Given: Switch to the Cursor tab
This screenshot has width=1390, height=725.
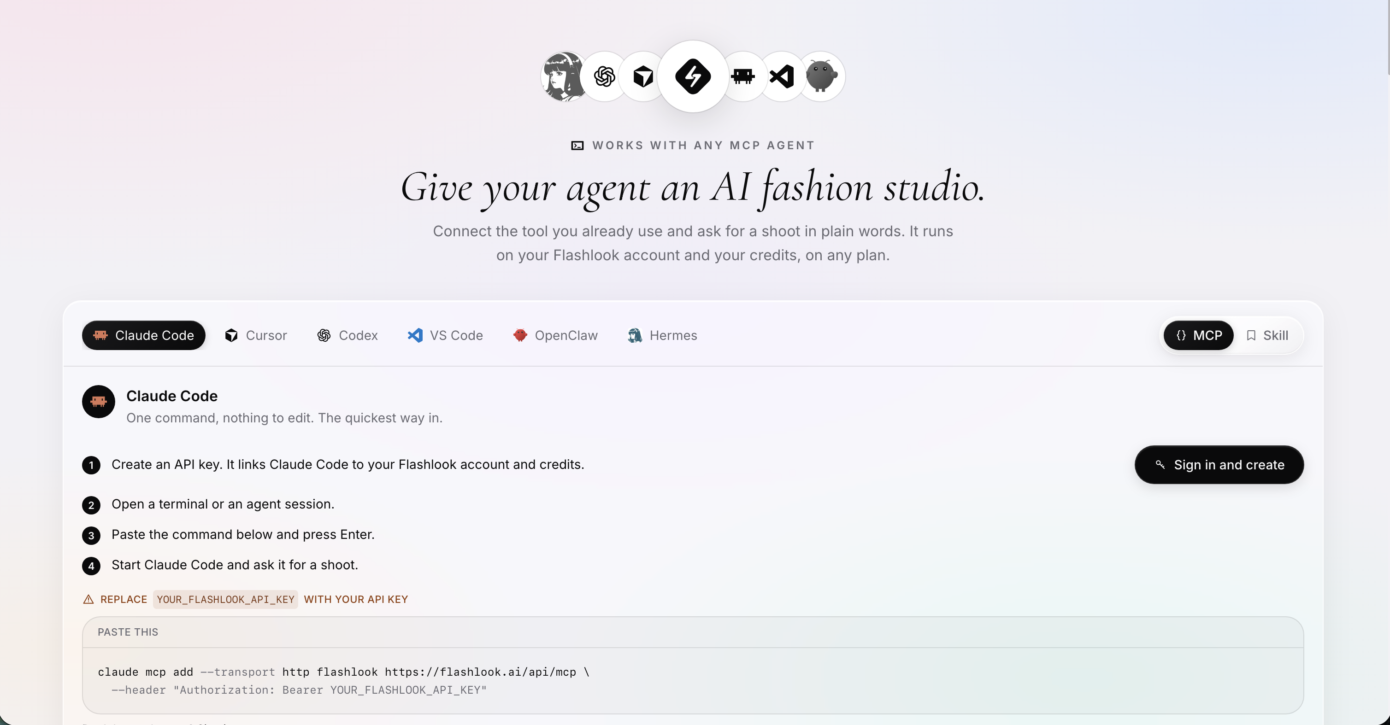Looking at the screenshot, I should point(256,335).
